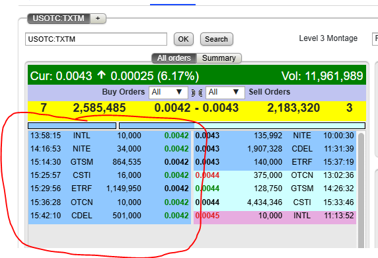Select the OTCN 375,000 sell order
This screenshot has height=258, width=378.
pos(275,175)
